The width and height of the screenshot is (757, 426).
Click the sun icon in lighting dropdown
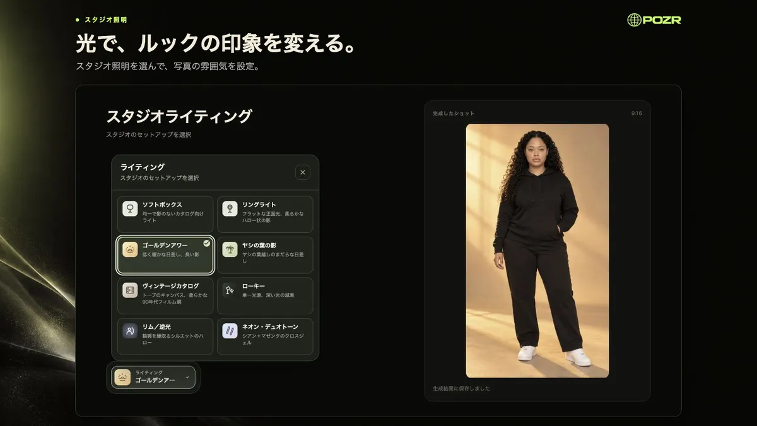point(122,377)
